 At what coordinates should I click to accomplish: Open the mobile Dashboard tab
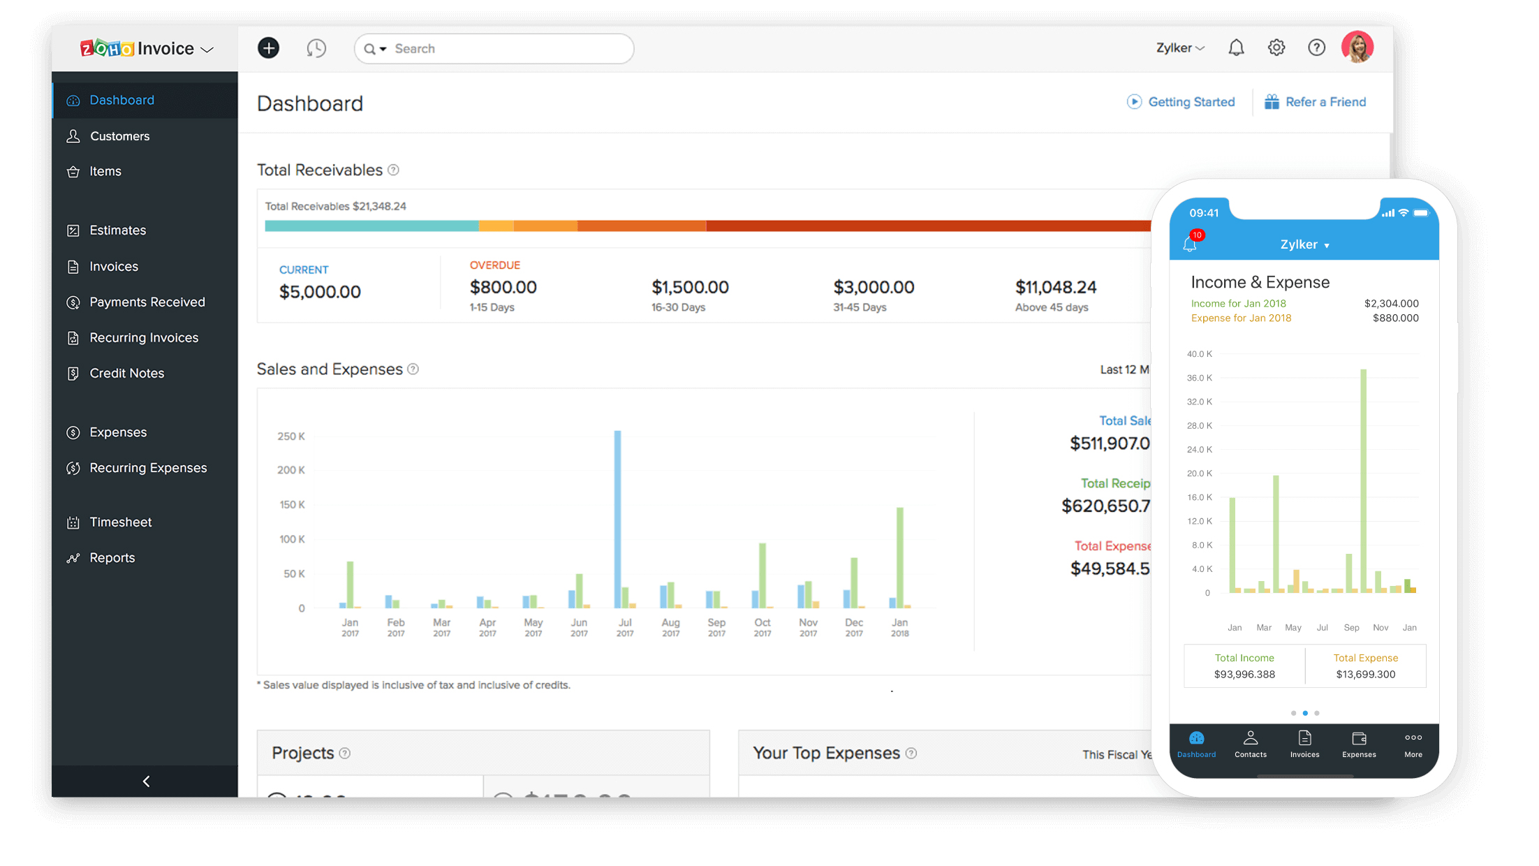1197,743
